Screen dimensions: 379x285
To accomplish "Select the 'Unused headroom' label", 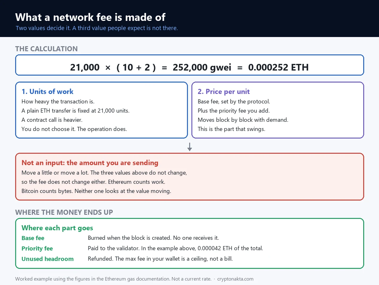I will point(47,259).
